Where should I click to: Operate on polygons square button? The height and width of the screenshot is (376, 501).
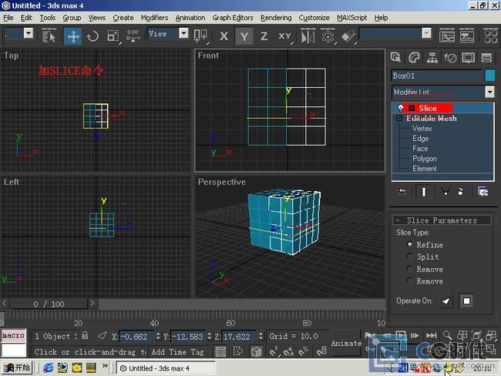pyautogui.click(x=466, y=301)
